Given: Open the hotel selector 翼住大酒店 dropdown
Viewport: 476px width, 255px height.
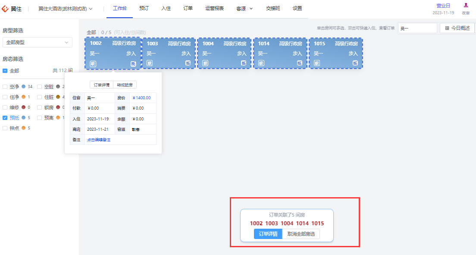Looking at the screenshot, I should pyautogui.click(x=65, y=9).
